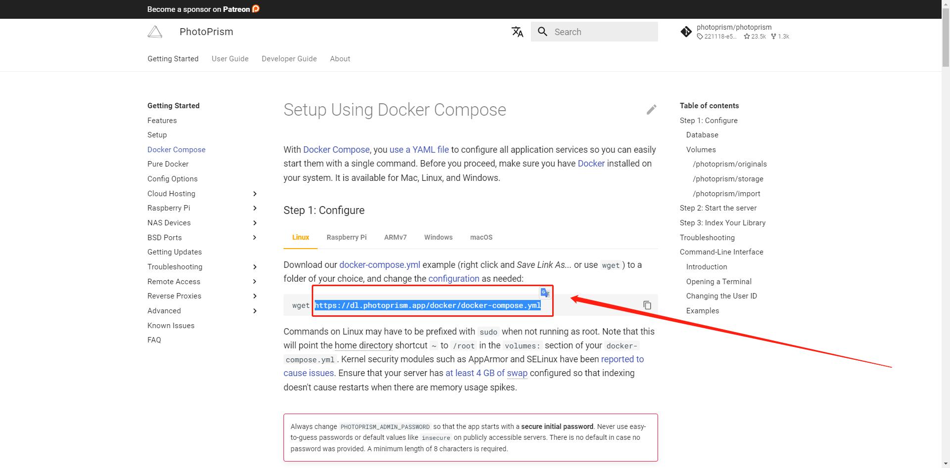Open FAQ in the sidebar

154,340
